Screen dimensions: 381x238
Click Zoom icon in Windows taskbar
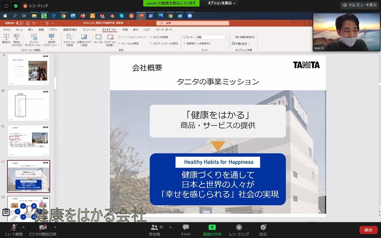(x=190, y=16)
